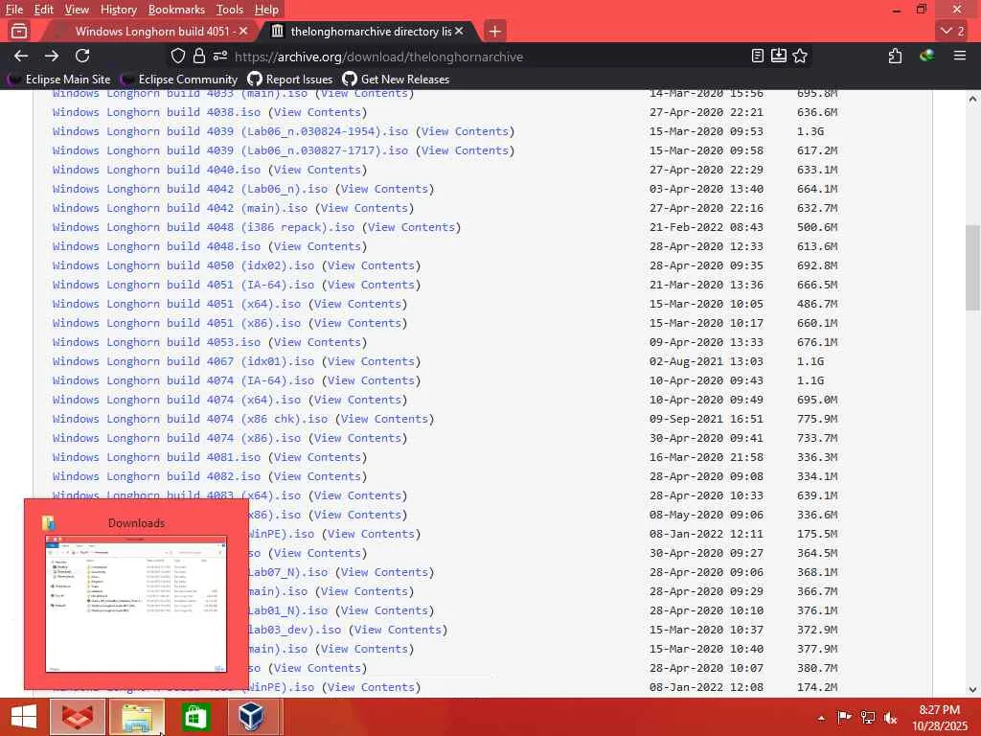Open Eclipse Main Site bookmark

[x=58, y=79]
